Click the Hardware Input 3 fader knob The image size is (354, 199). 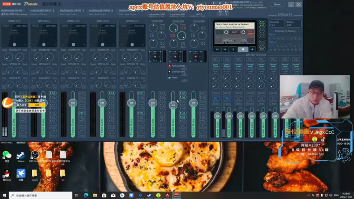(x=73, y=103)
